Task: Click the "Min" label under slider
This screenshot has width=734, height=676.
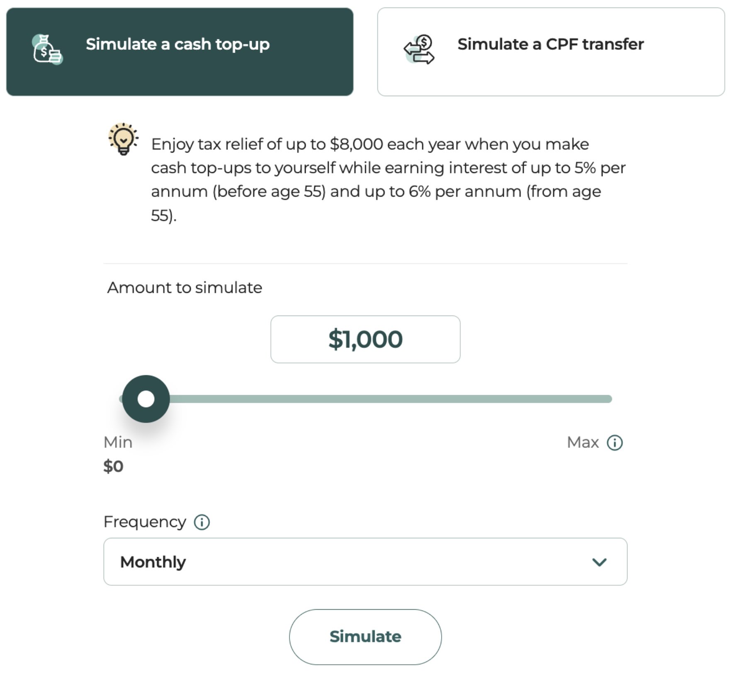Action: click(x=118, y=443)
